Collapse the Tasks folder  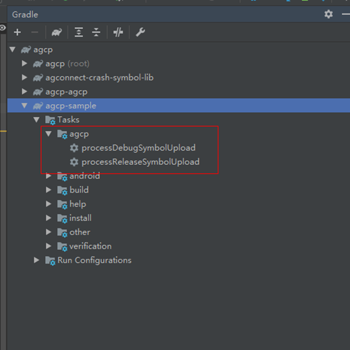[36, 120]
